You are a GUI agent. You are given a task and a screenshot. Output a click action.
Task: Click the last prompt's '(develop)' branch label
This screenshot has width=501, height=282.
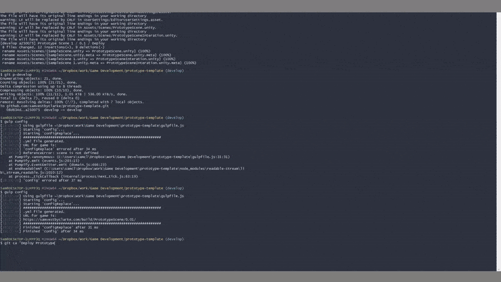click(174, 239)
